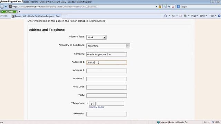Click the Compatibility View page icon

click(164, 7)
